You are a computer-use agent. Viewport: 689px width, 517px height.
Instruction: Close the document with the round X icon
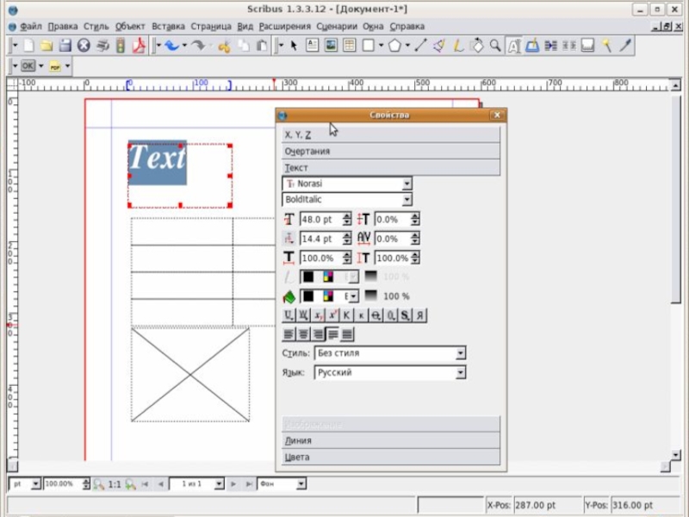click(84, 46)
